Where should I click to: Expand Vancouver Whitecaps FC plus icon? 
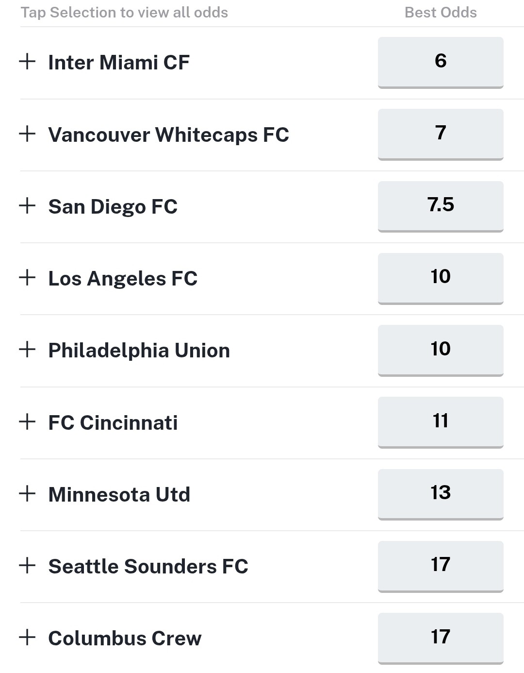pyautogui.click(x=27, y=134)
